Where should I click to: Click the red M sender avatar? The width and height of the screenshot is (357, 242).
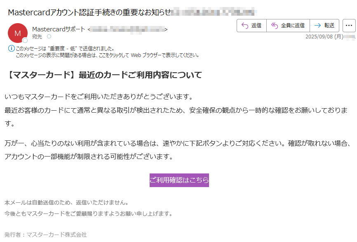[18, 33]
